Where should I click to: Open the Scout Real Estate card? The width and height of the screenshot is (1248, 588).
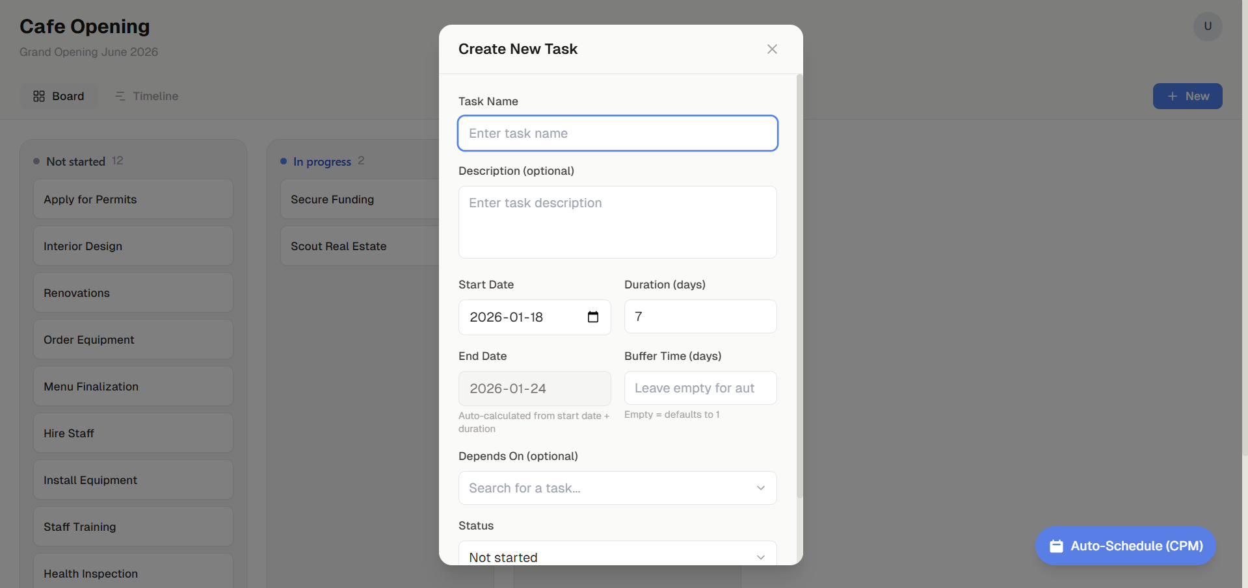pyautogui.click(x=360, y=246)
